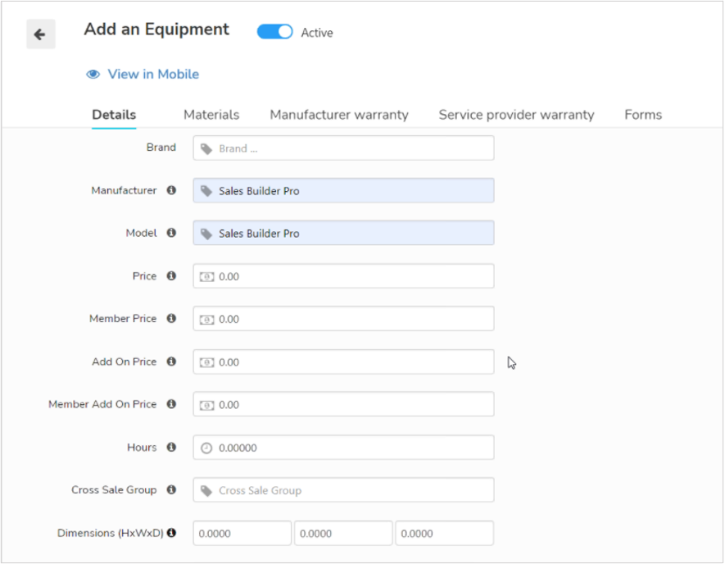The image size is (725, 564).
Task: Click the info icon next to Manufacturer
Action: 171,190
